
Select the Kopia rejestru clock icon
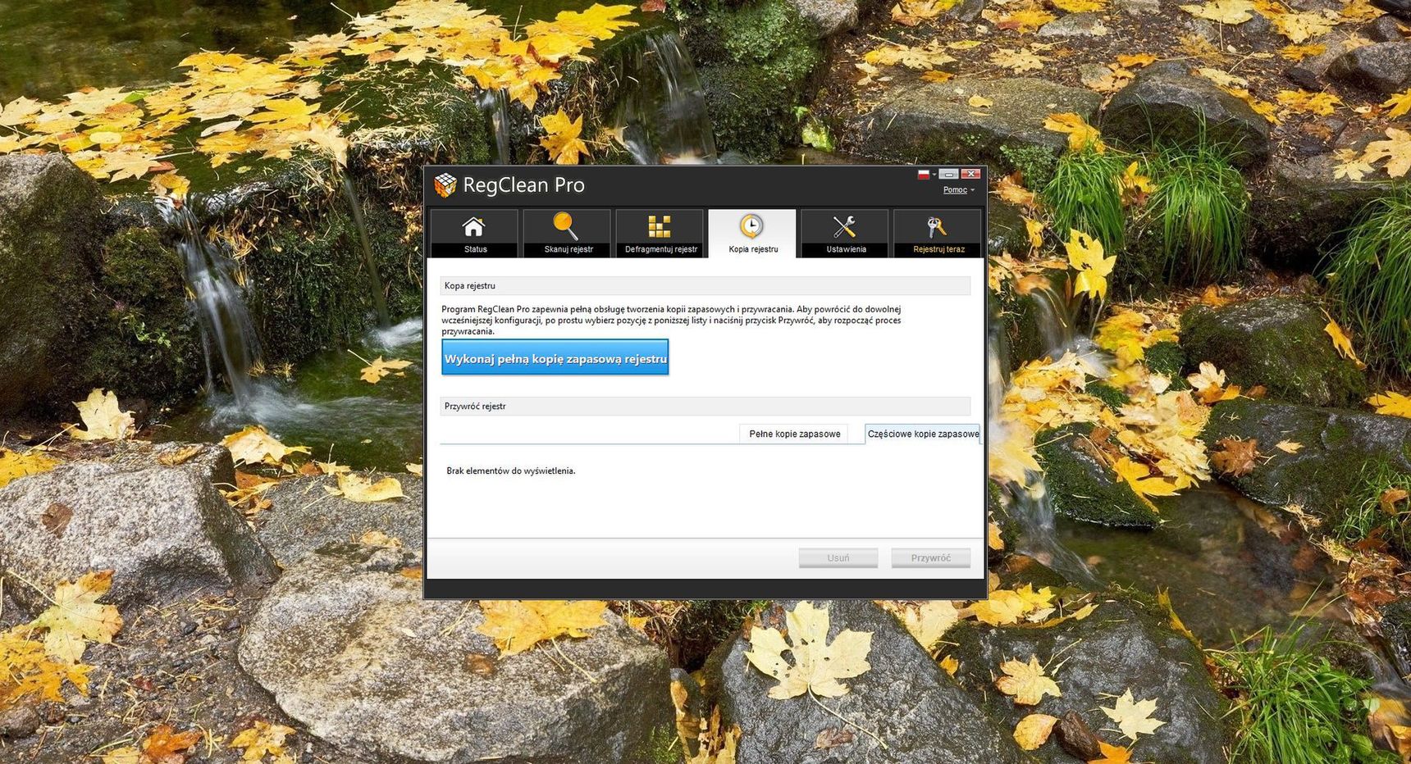tap(751, 226)
